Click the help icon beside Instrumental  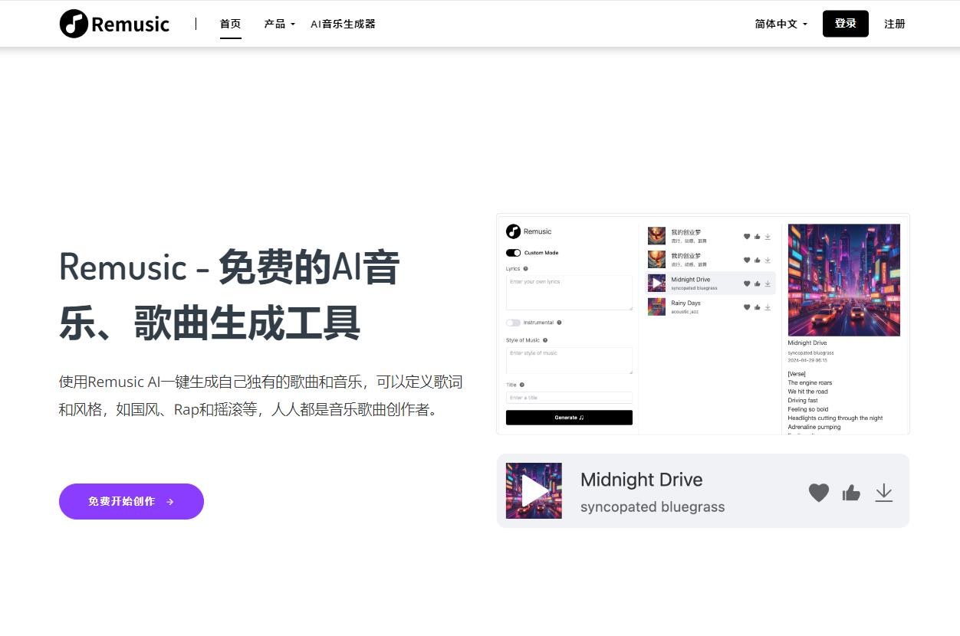559,323
